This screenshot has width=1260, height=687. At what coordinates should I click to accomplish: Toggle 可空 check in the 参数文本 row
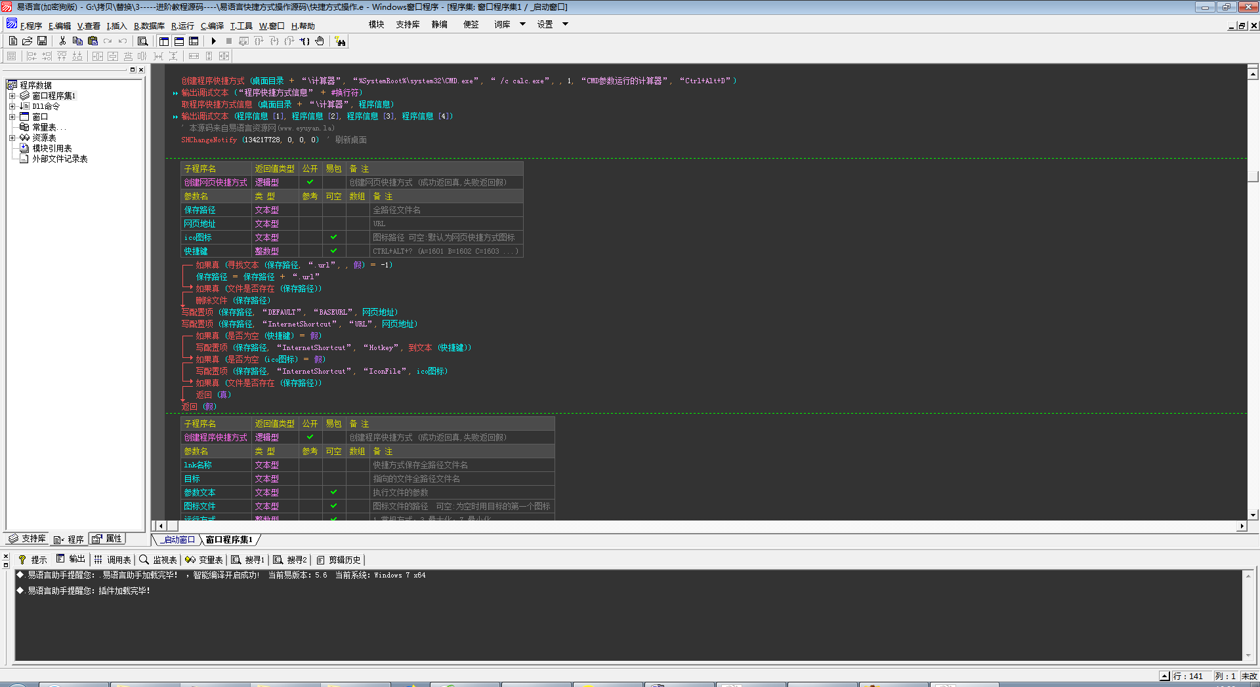333,492
